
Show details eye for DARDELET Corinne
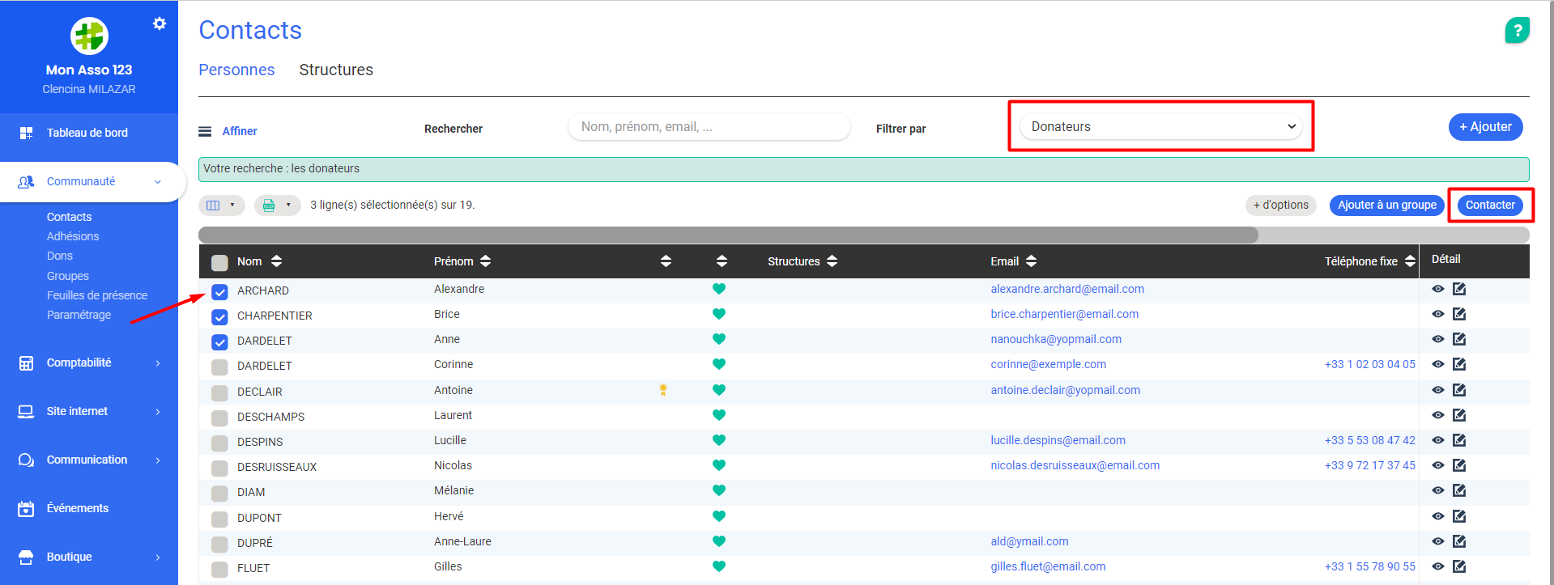[1438, 364]
